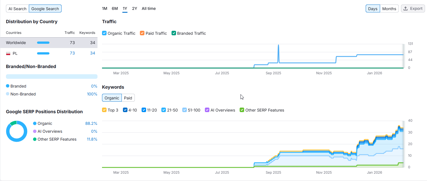
Task: Toggle the AI Overviews series checkbox
Action: [x=207, y=110]
